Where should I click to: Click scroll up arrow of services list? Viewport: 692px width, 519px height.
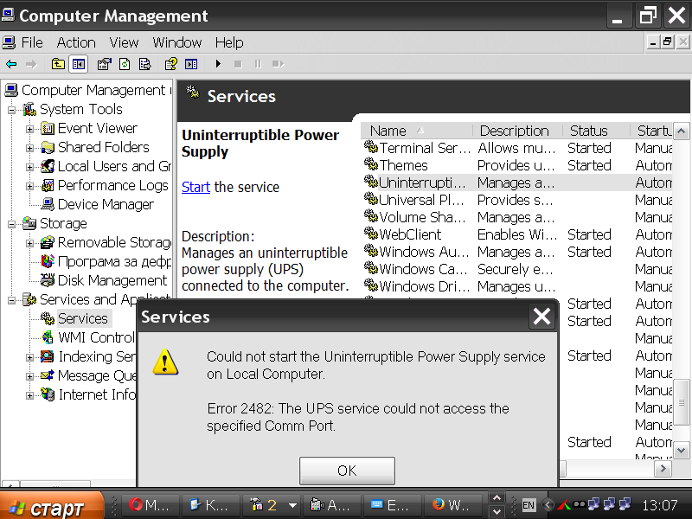point(681,131)
